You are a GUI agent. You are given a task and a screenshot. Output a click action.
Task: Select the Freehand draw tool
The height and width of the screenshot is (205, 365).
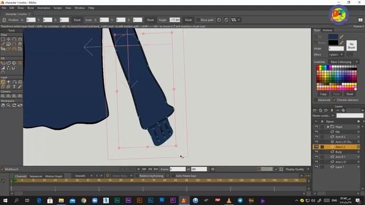[x=3, y=44]
